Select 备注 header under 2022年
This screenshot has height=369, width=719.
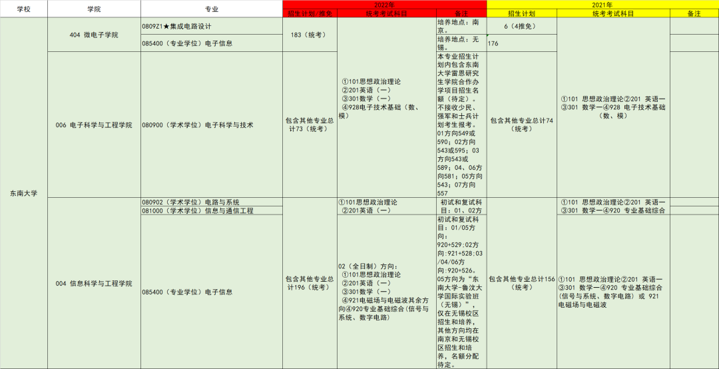click(x=461, y=13)
